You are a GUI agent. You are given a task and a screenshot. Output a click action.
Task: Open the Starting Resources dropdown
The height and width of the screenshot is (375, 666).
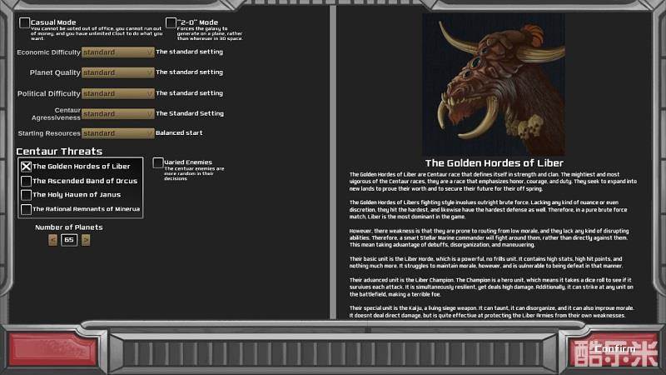(117, 133)
